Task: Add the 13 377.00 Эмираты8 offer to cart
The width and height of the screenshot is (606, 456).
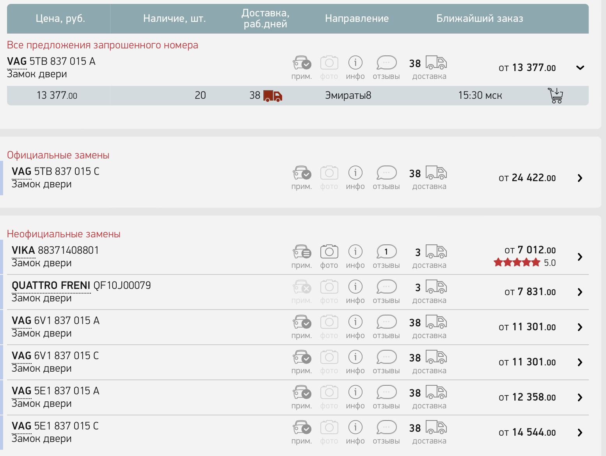Action: 555,95
